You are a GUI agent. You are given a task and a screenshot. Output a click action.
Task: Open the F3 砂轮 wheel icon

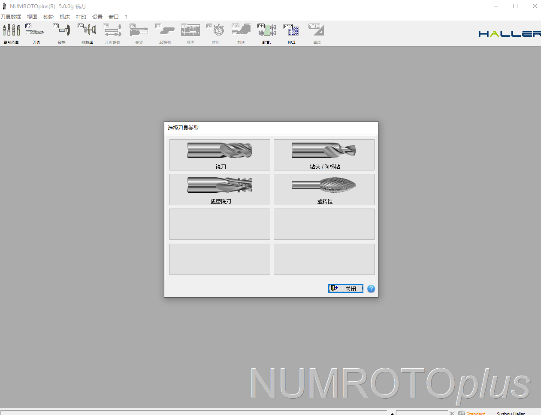pyautogui.click(x=62, y=34)
